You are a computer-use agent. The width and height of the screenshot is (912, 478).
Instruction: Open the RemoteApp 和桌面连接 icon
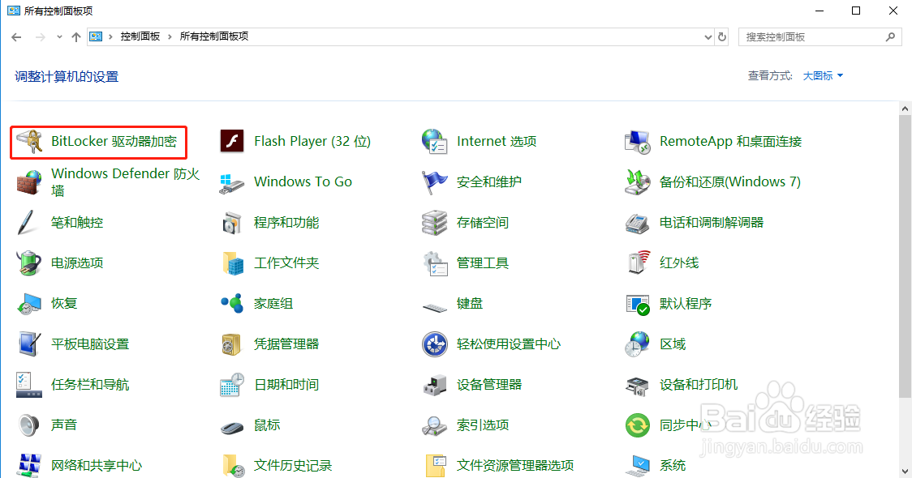[638, 141]
